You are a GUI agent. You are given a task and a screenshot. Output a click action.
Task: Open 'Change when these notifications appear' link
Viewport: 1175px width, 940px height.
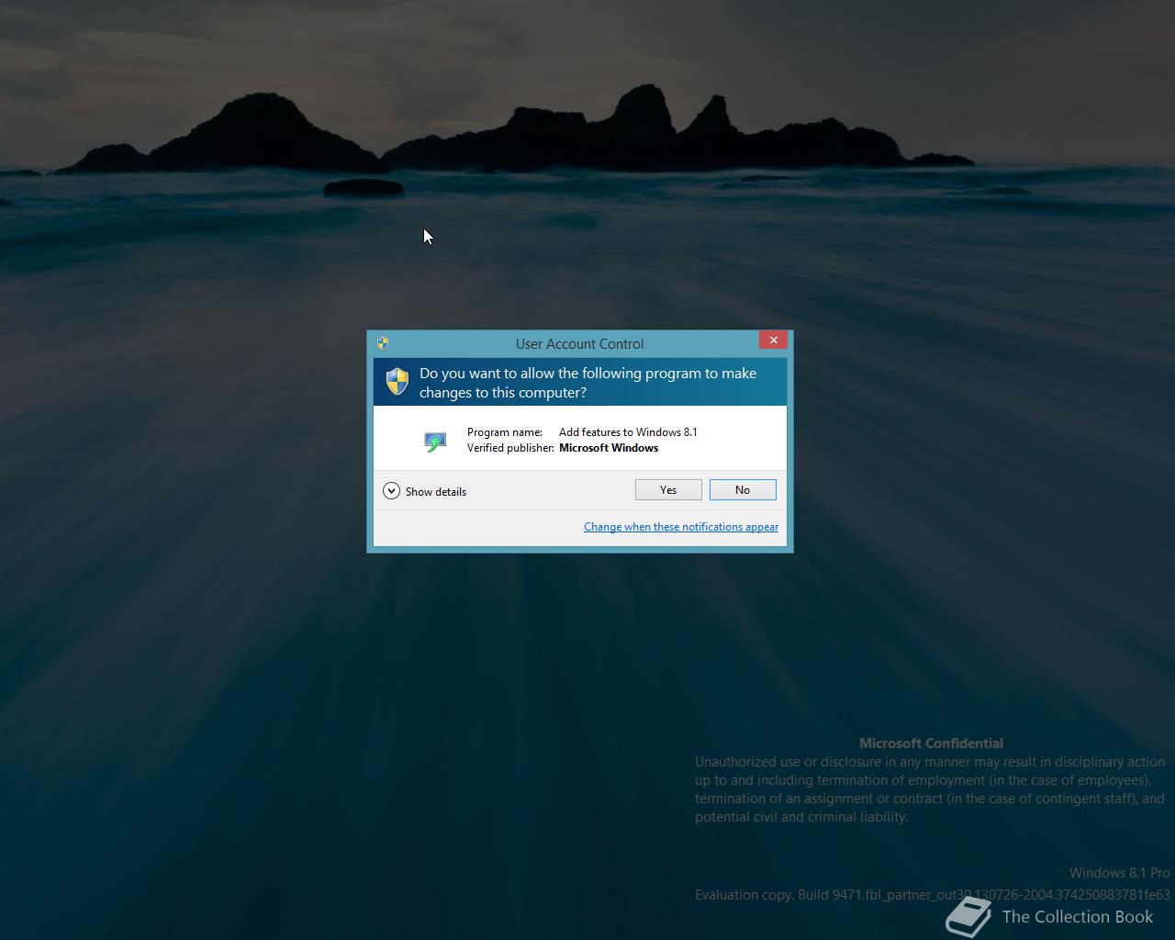[x=681, y=527]
